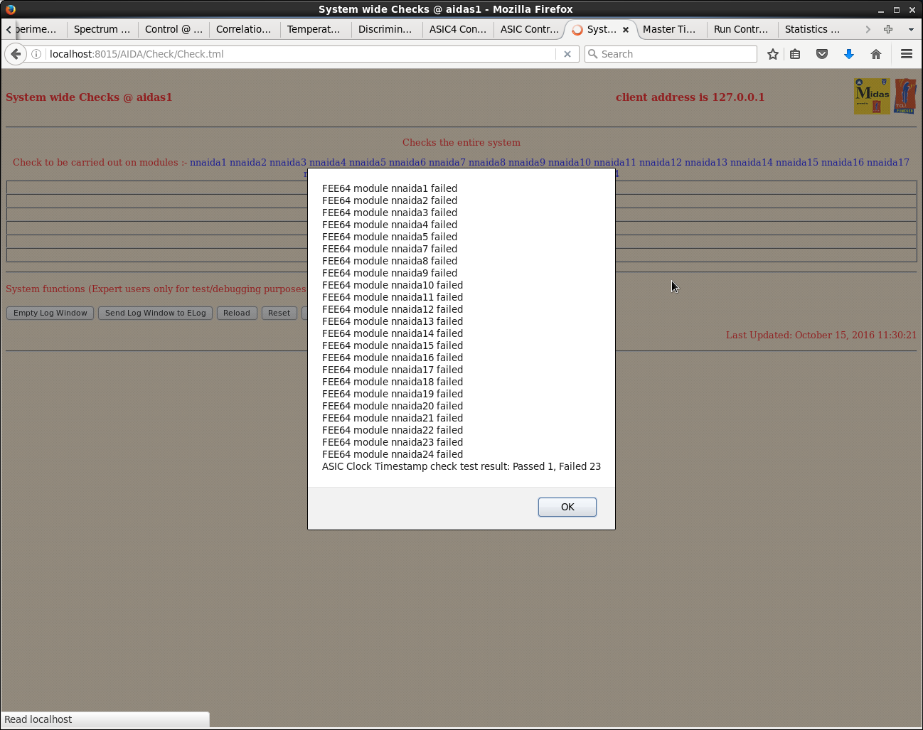Image resolution: width=923 pixels, height=730 pixels.
Task: Switch to the Control @ tab
Action: point(174,29)
